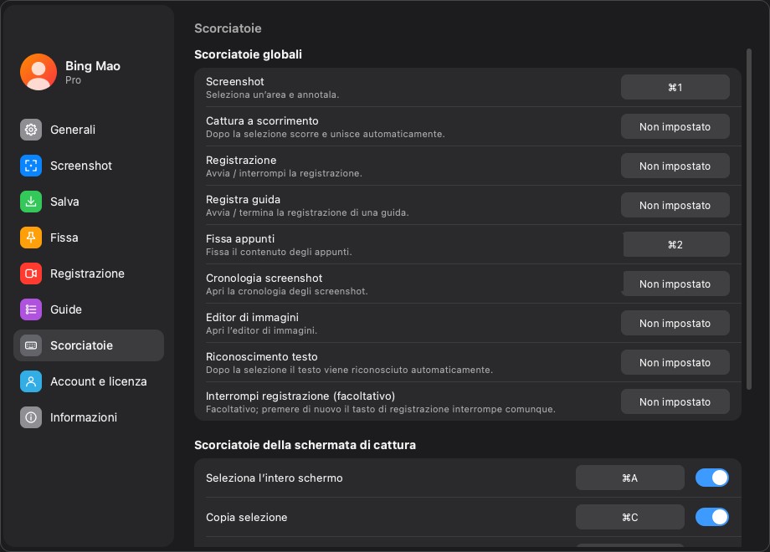Set the Riconoscimento testo shortcut
Viewport: 770px width, 552px height.
[675, 362]
